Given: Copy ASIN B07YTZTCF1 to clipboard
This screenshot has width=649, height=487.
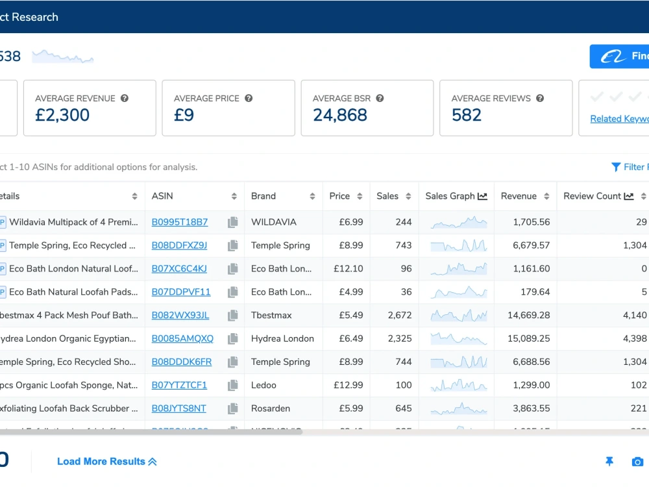Looking at the screenshot, I should click(x=233, y=385).
